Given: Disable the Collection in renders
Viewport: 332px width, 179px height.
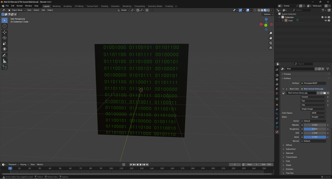Looking at the screenshot, I should (329, 17).
